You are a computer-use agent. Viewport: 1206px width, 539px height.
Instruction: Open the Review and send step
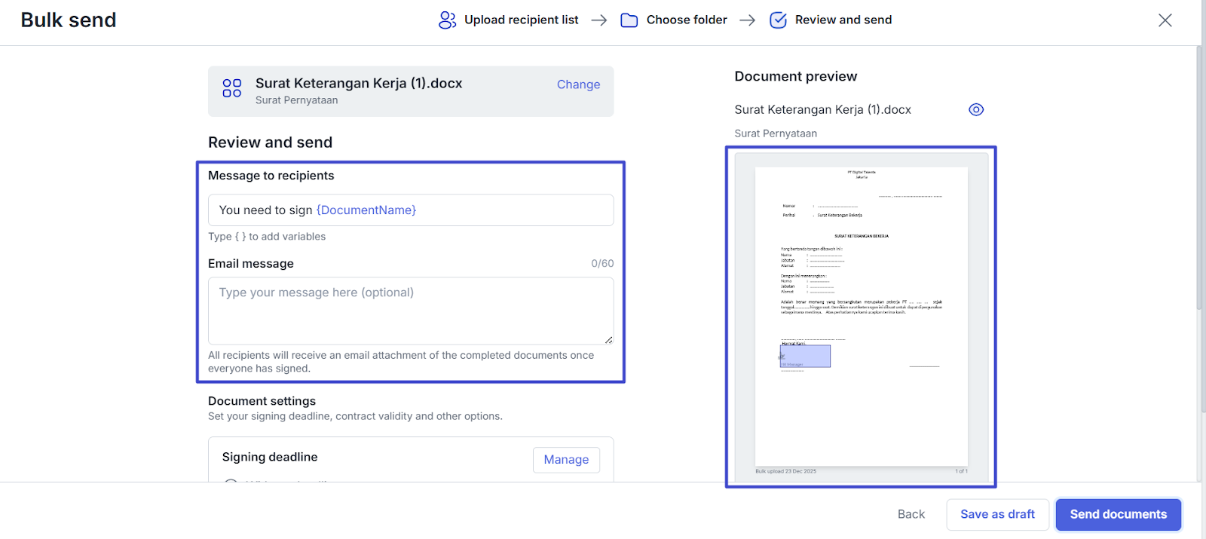tap(843, 20)
